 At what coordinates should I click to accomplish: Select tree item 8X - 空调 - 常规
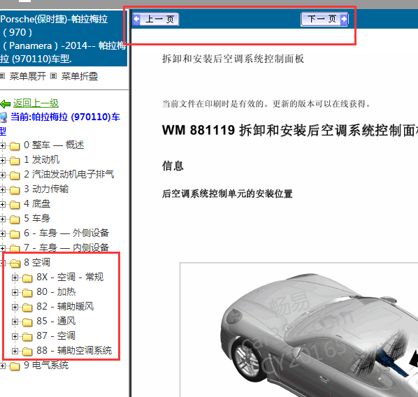click(x=70, y=277)
